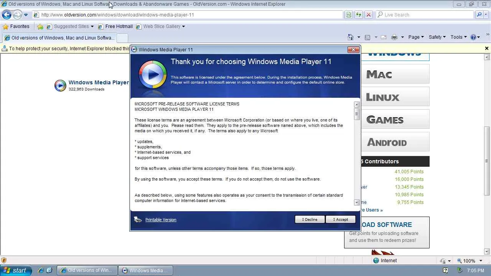Open the Page menu
The image size is (491, 276).
coord(416,37)
